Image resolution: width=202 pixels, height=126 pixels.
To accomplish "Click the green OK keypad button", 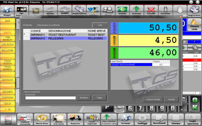I will [195, 103].
